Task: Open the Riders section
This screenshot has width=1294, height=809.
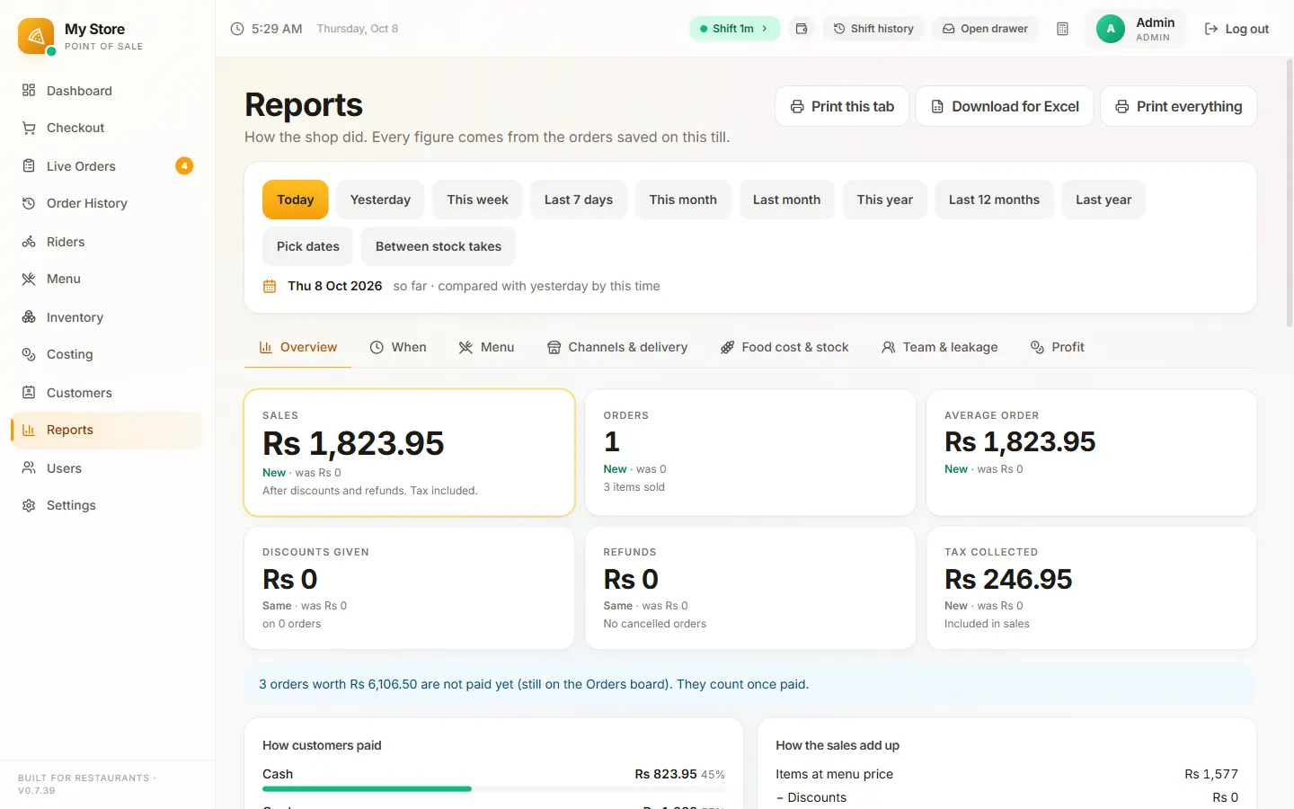Action: pos(108,242)
